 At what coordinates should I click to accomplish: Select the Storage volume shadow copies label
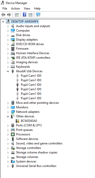pyautogui.click(x=37, y=152)
